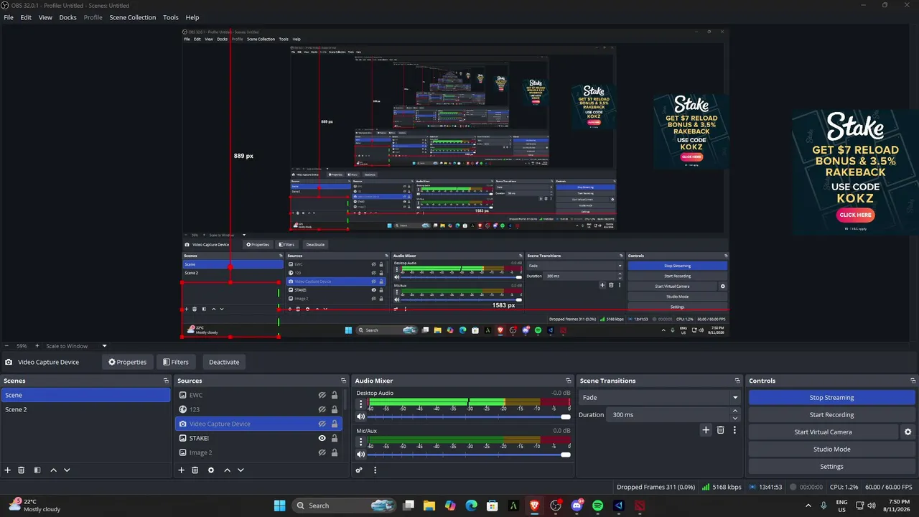Click Stop Streaming button
Viewport: 919px width, 517px height.
pos(832,398)
